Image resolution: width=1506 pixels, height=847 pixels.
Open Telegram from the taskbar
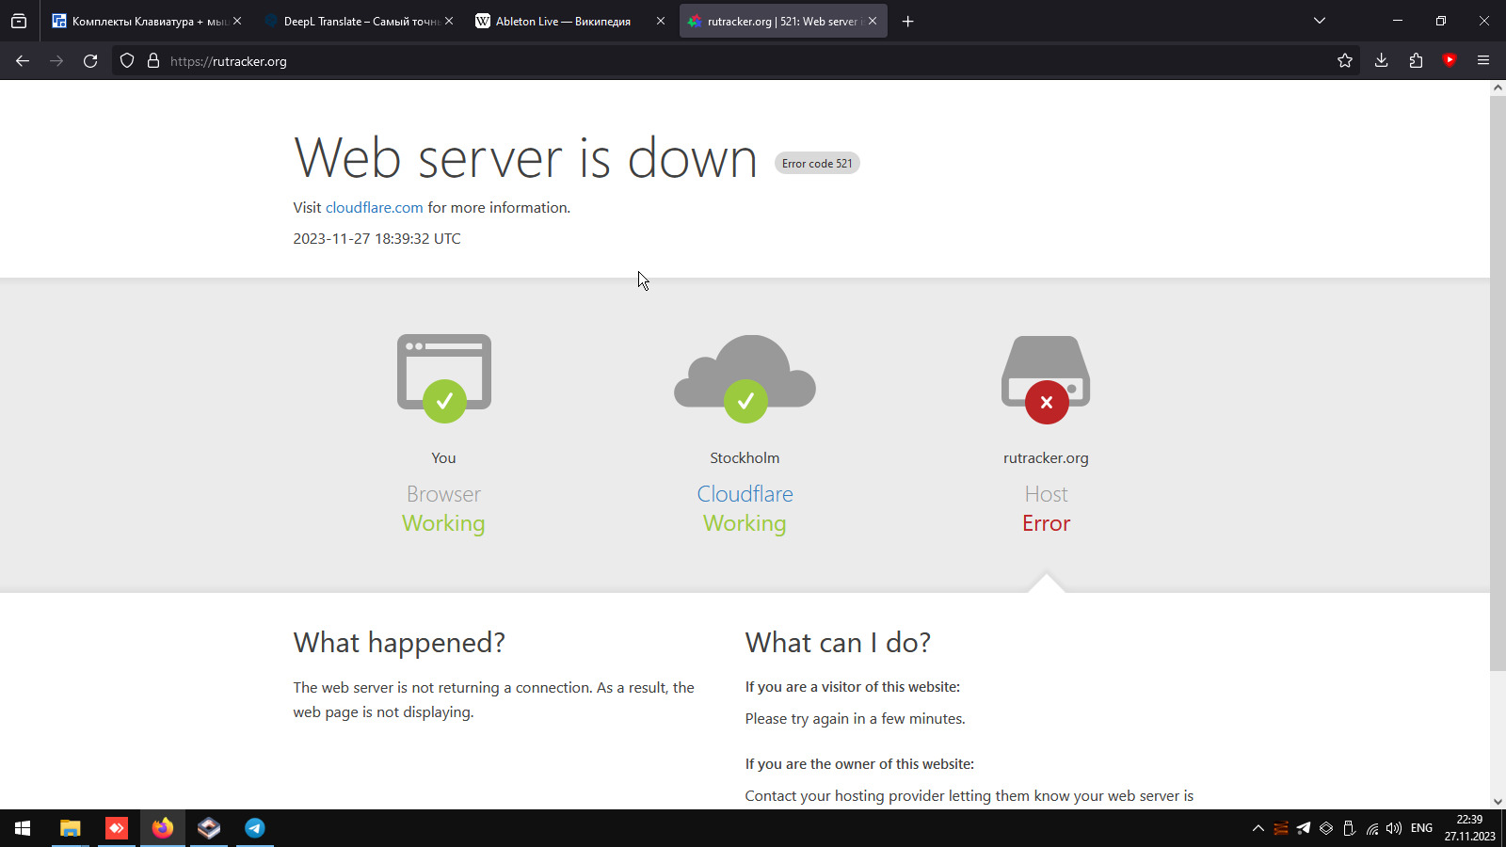click(x=255, y=828)
